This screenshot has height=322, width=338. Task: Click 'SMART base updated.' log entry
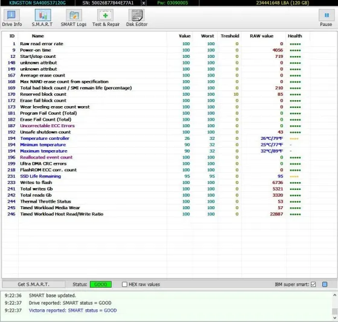(53, 295)
